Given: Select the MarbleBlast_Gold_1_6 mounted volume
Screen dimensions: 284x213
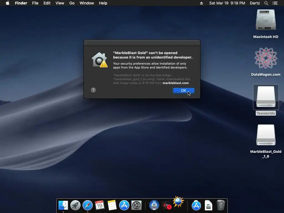Looking at the screenshot, I should 266,135.
